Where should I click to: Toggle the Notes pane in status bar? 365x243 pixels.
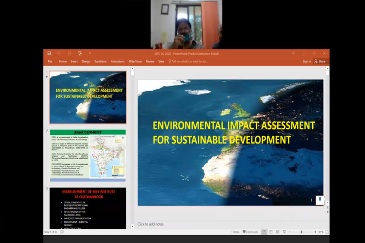click(234, 232)
